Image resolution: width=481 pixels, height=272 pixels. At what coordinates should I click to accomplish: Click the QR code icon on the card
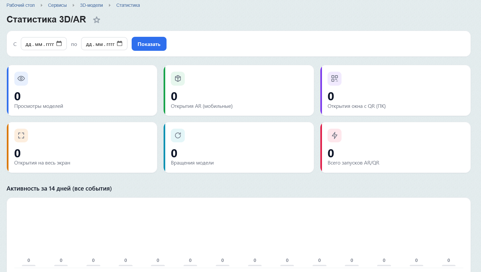pos(334,79)
